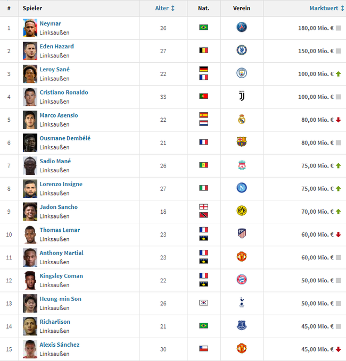
Task: Click the green up arrow beside Sané's value
Action: [x=338, y=74]
